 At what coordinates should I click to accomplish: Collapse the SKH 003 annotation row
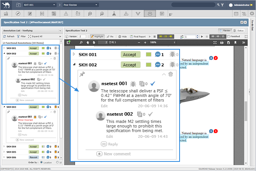(x=4, y=107)
